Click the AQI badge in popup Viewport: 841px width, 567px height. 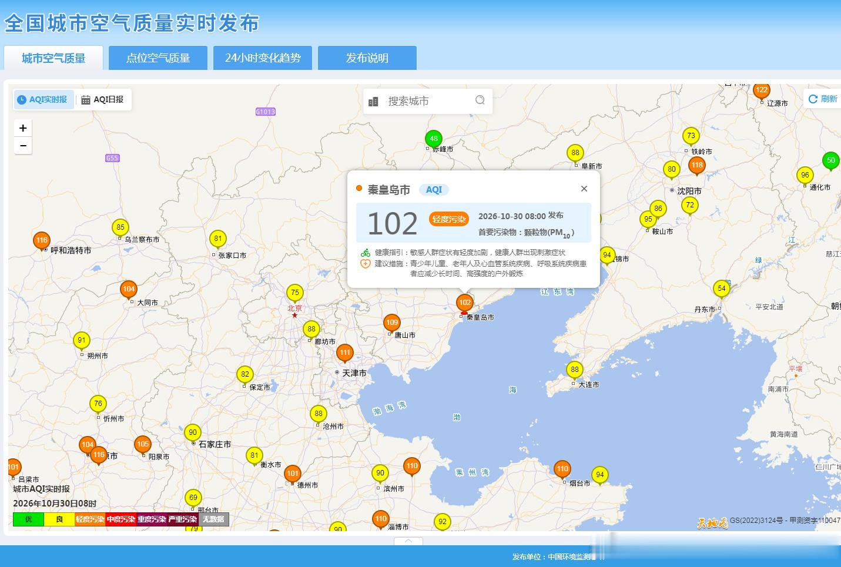(434, 190)
